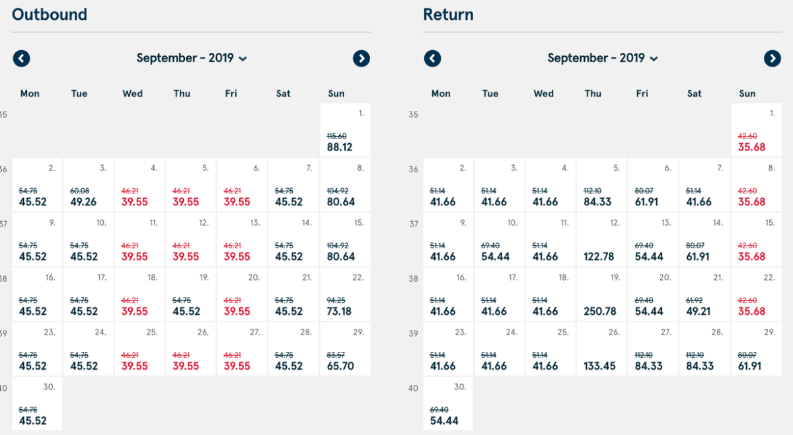793x435 pixels.
Task: Choose Outbound September 22 fare 73.18
Action: [x=345, y=295]
